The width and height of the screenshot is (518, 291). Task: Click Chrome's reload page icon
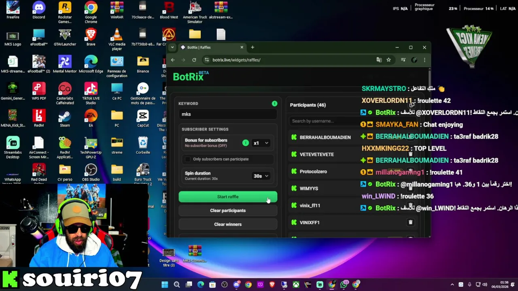pos(194,60)
